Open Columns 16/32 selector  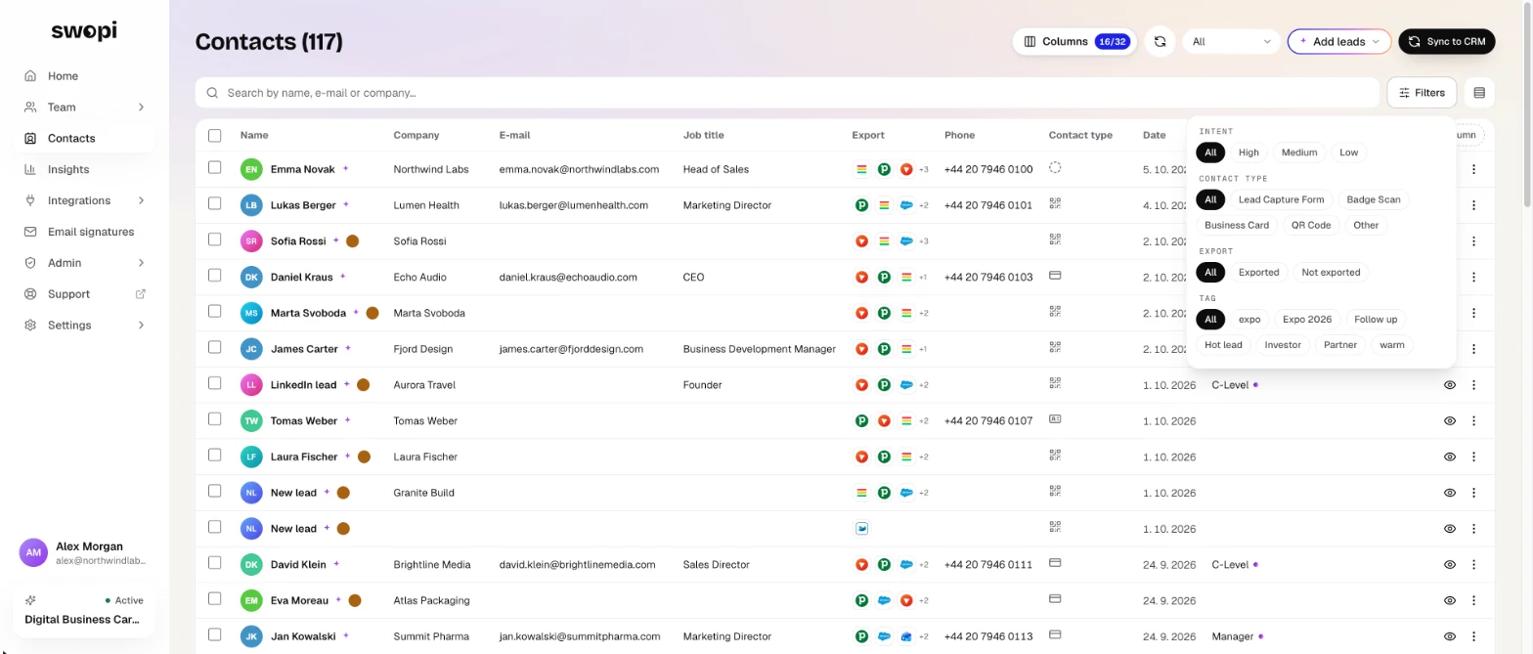[x=1074, y=41]
